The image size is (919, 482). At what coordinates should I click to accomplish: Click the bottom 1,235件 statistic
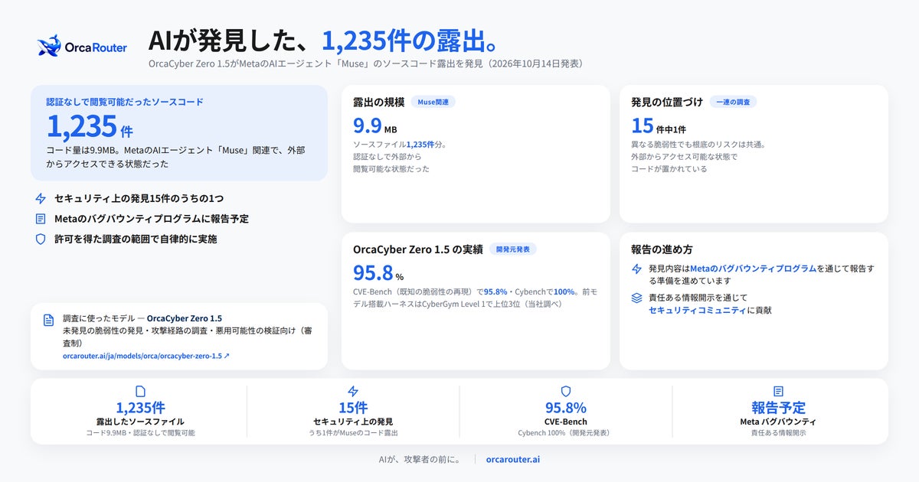140,408
